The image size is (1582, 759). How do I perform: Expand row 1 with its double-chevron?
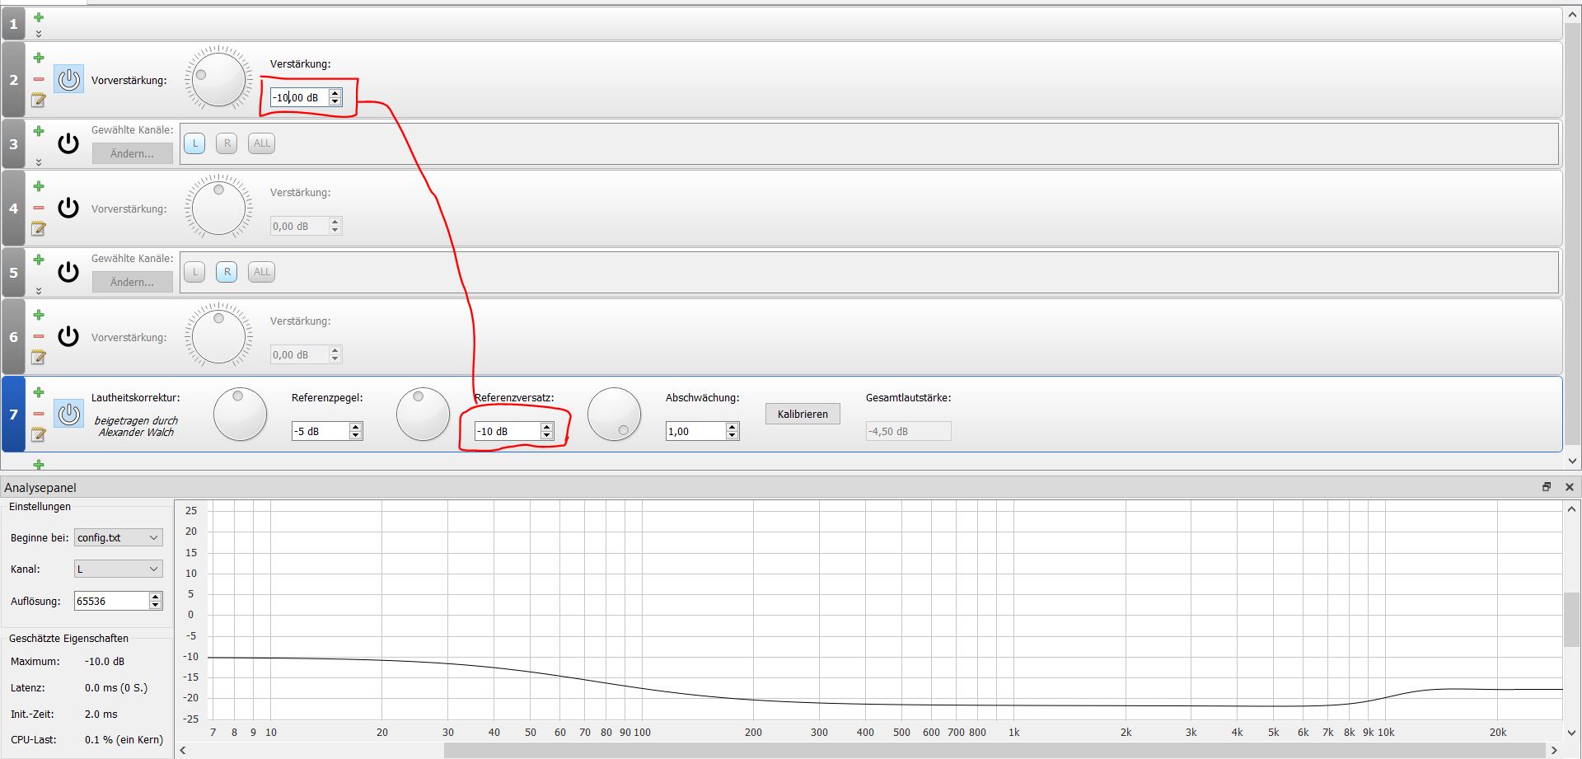[39, 34]
